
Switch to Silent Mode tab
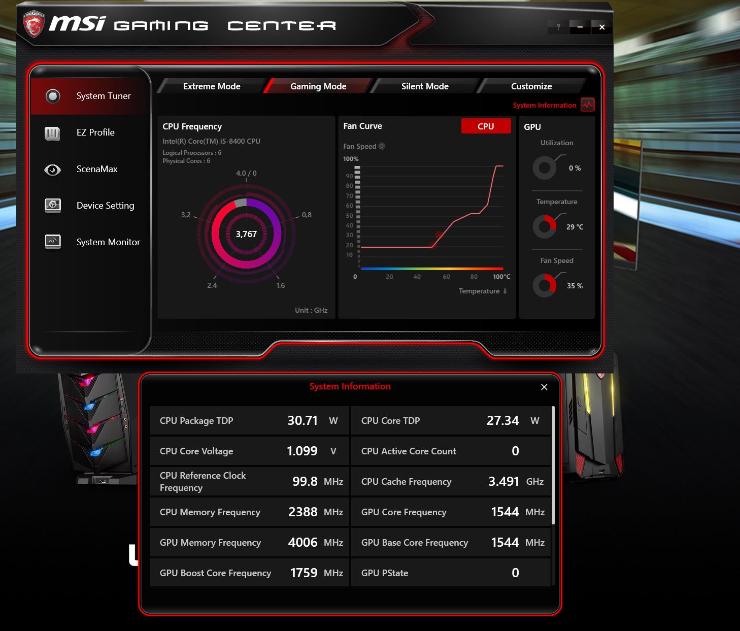[x=425, y=86]
